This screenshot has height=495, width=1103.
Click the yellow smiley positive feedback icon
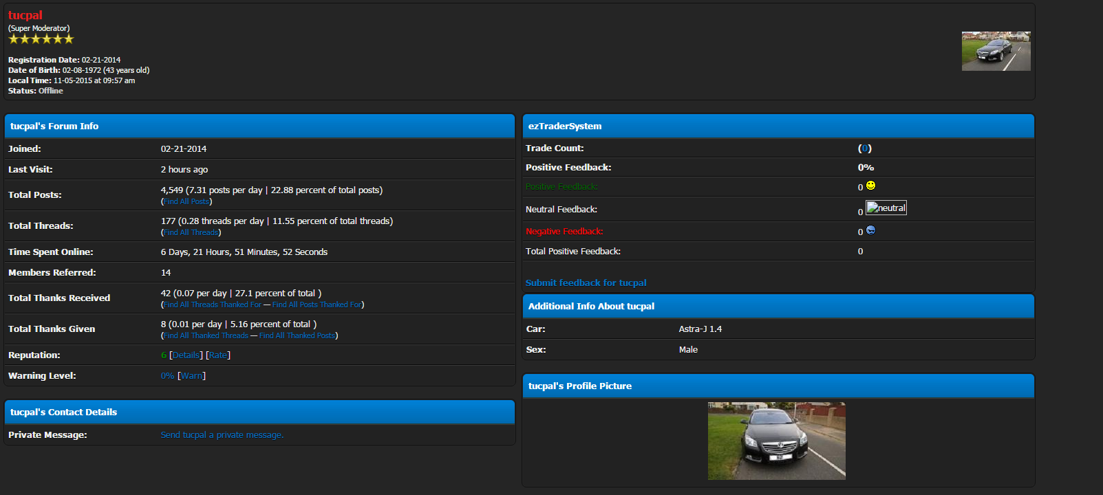[870, 186]
